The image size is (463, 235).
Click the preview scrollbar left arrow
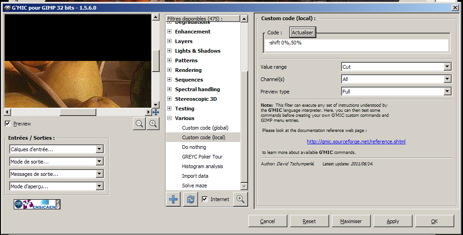[8, 112]
